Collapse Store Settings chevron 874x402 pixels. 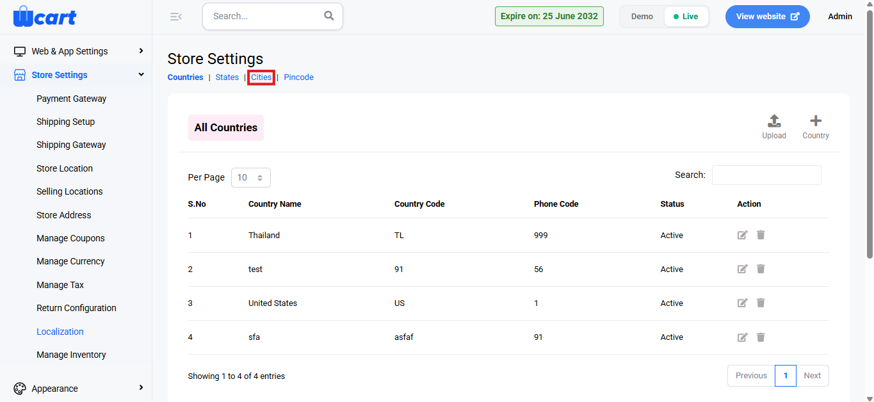click(x=141, y=74)
